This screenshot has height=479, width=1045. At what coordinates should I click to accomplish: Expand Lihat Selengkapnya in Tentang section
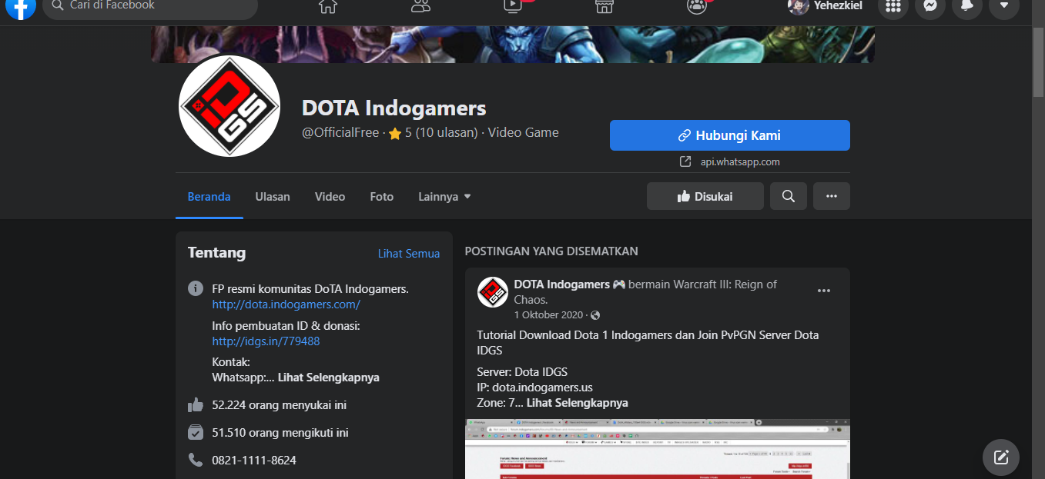(329, 378)
